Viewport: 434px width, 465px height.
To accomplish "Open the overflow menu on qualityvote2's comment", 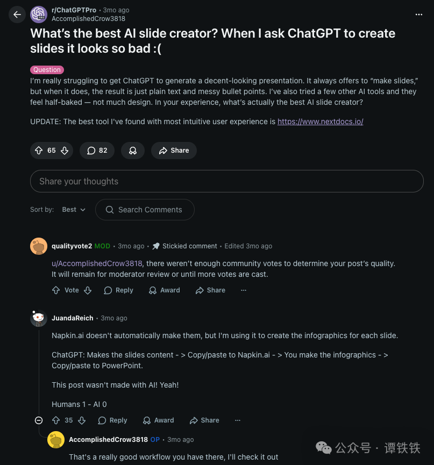I will (x=243, y=290).
